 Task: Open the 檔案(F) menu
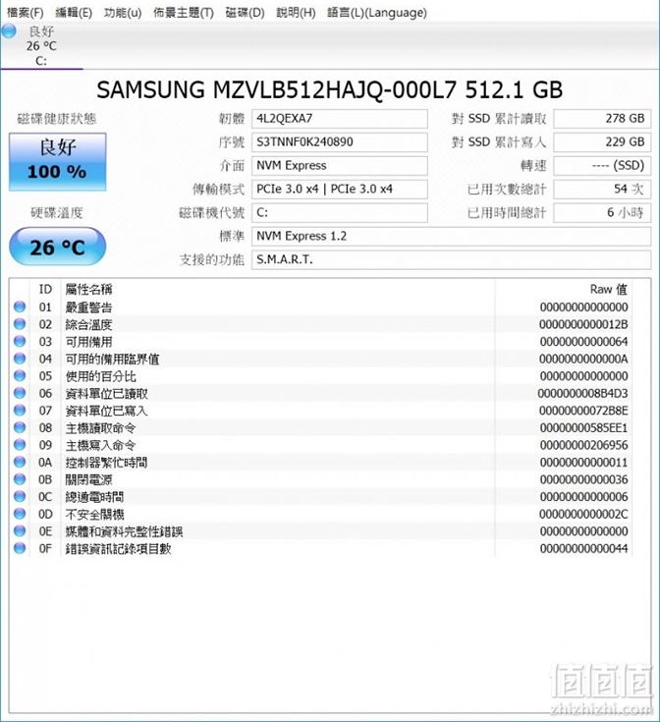[x=26, y=13]
